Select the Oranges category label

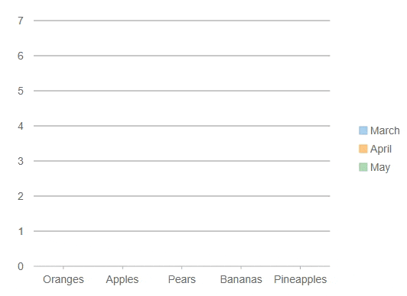click(63, 280)
